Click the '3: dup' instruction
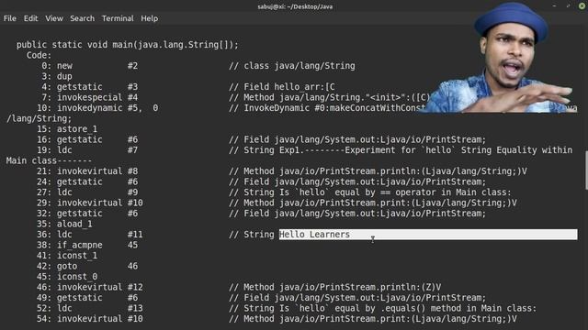588x330 pixels. pos(57,76)
